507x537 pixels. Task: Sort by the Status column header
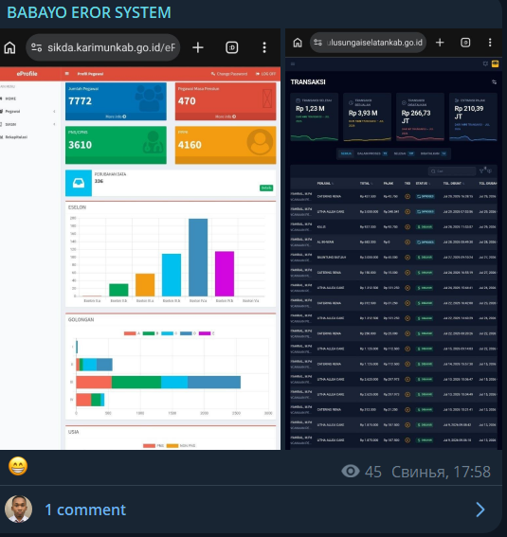point(423,184)
